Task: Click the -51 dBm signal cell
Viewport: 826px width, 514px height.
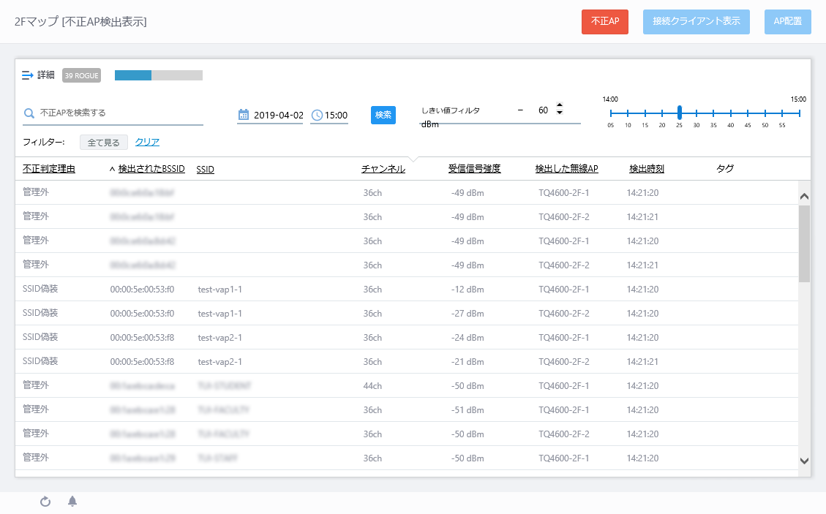Action: click(468, 410)
